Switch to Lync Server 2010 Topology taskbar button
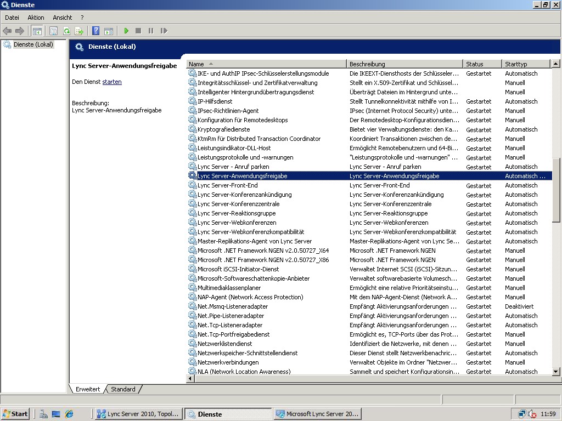The image size is (562, 421). (139, 414)
